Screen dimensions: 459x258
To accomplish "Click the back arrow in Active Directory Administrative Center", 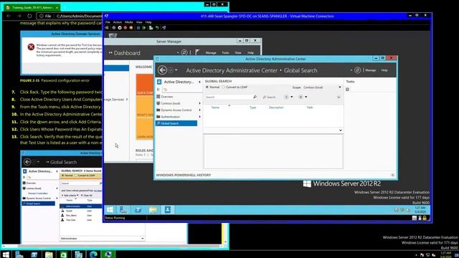I will [x=162, y=70].
